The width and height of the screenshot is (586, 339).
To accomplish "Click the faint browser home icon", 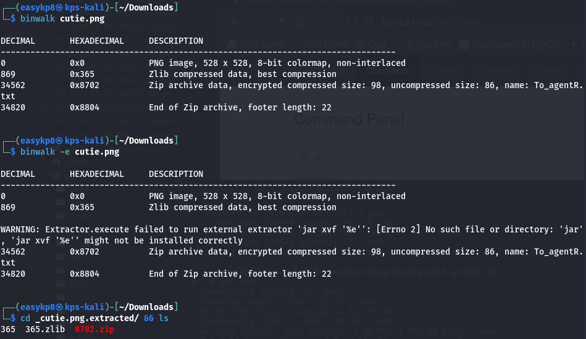I will 301,23.
